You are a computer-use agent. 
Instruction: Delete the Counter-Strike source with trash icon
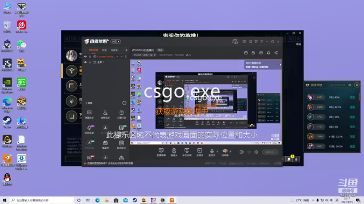126,56
